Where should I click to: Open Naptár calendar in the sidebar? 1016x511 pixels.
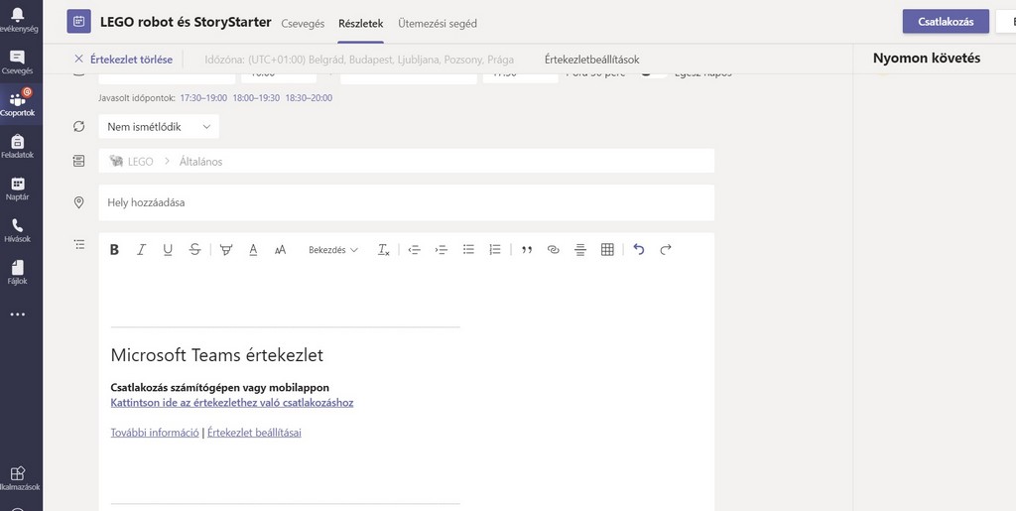click(18, 188)
